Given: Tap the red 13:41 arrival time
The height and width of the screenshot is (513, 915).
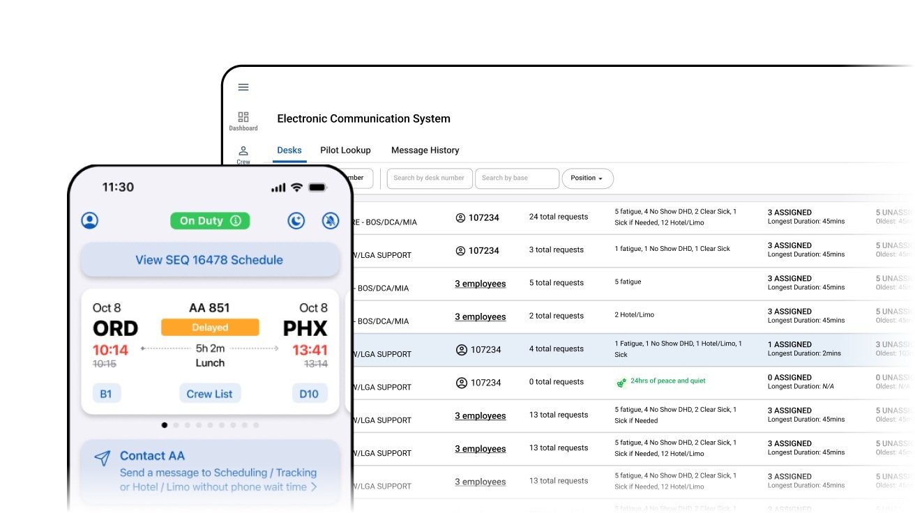Looking at the screenshot, I should tap(310, 350).
